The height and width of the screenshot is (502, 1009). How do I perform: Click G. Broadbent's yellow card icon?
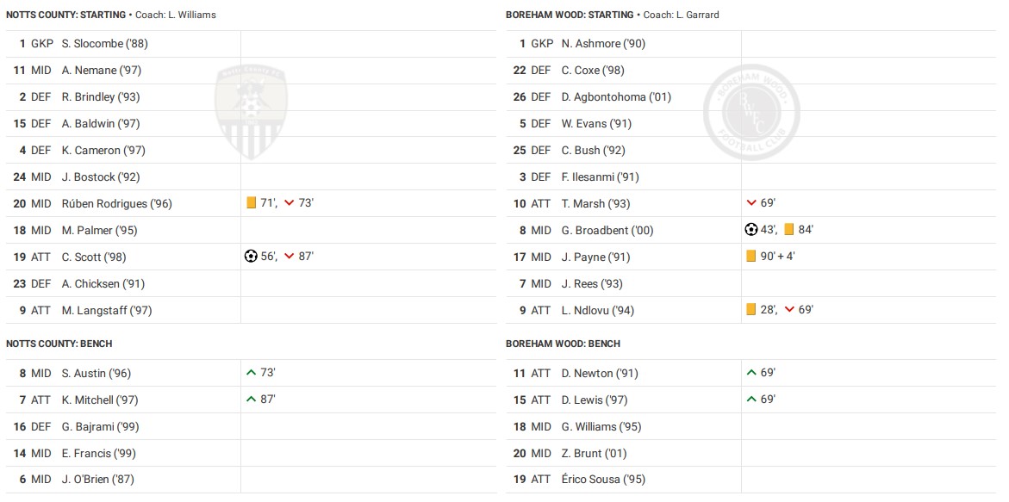click(789, 230)
